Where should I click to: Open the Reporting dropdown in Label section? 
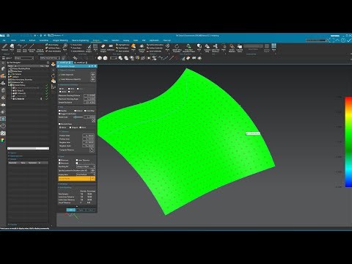tap(86, 166)
